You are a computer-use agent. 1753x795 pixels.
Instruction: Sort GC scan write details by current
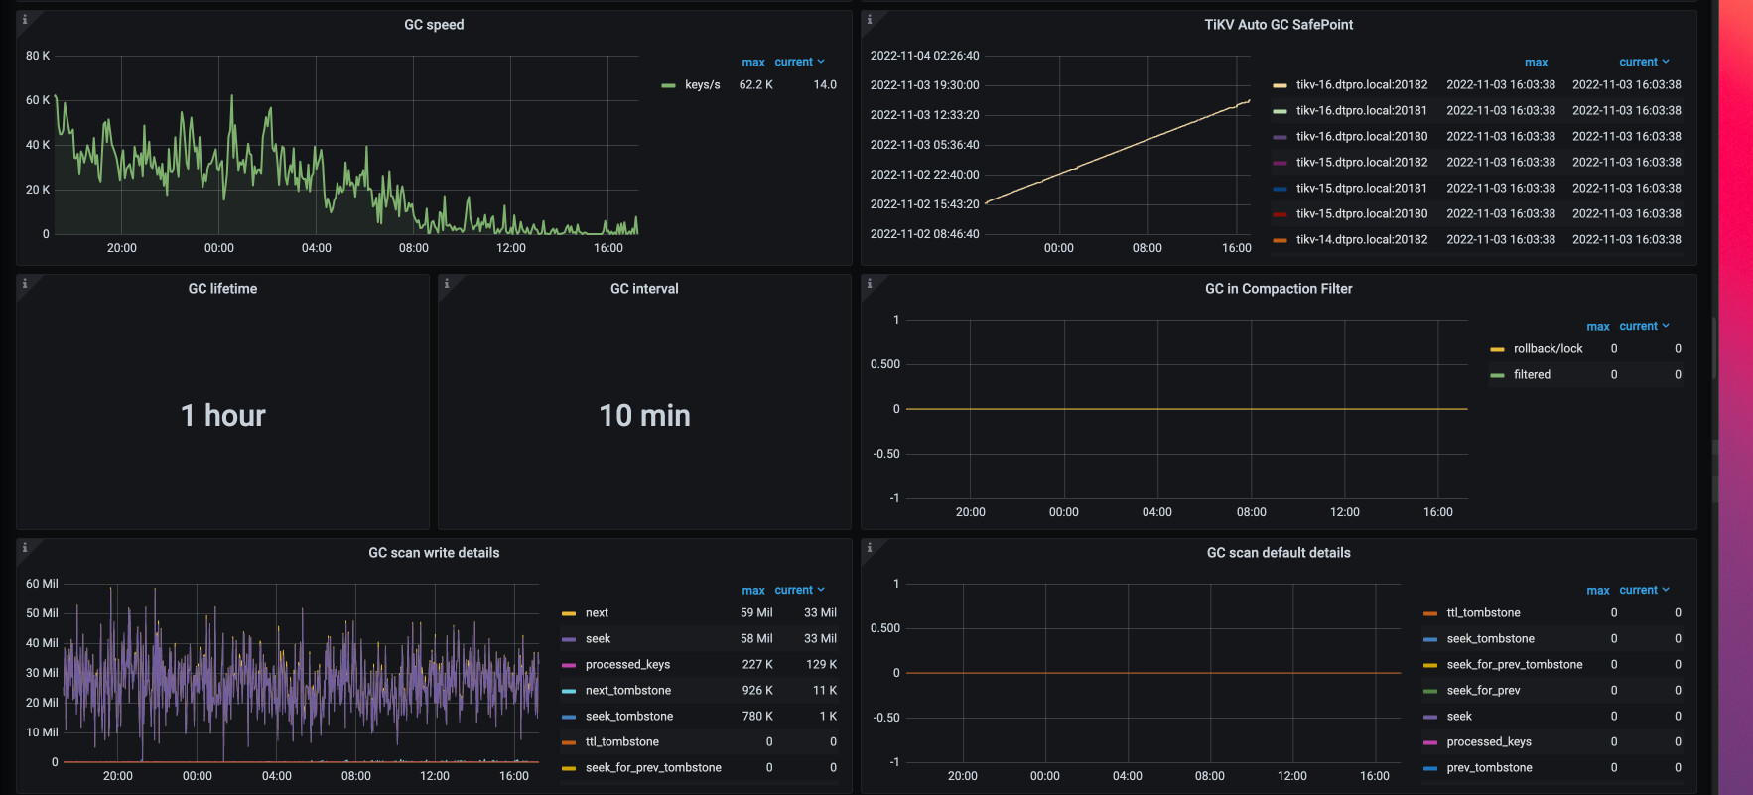click(799, 590)
